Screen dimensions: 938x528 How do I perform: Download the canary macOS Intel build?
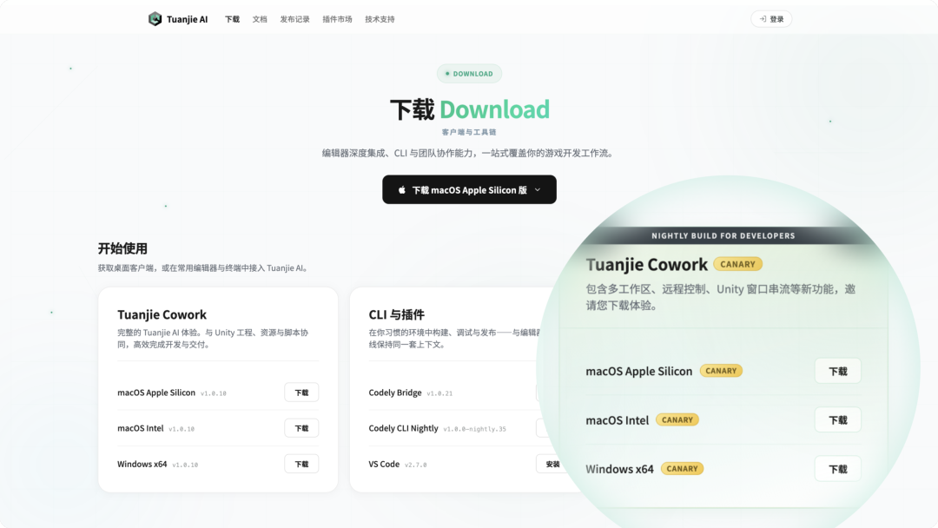point(837,420)
